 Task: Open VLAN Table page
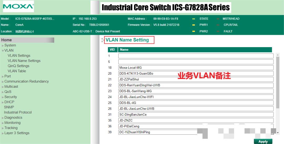tap(17, 71)
